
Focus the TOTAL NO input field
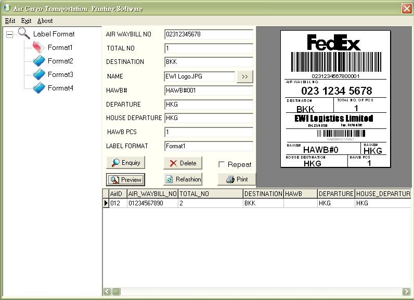[209, 48]
